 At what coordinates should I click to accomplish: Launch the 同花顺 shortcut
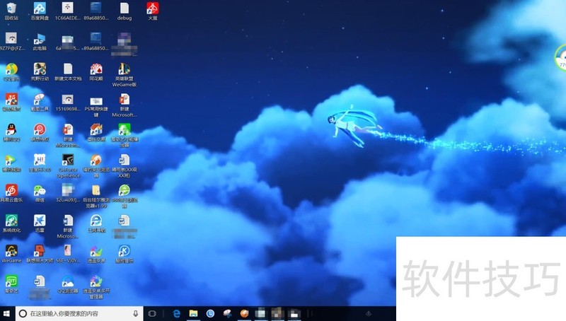pyautogui.click(x=96, y=71)
